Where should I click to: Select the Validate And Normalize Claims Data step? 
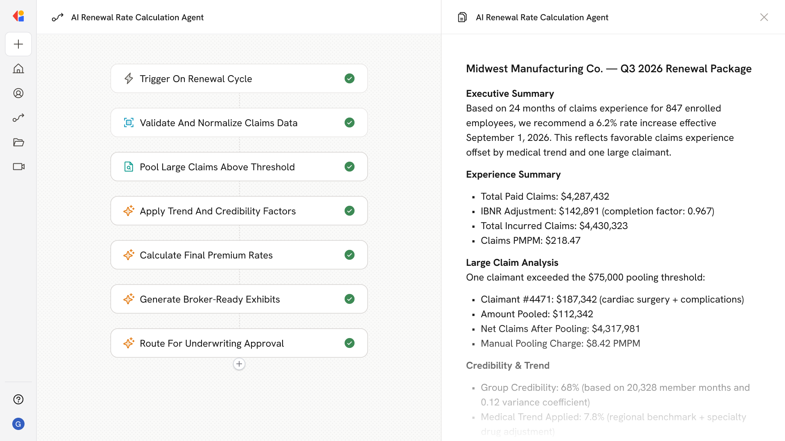pos(218,123)
